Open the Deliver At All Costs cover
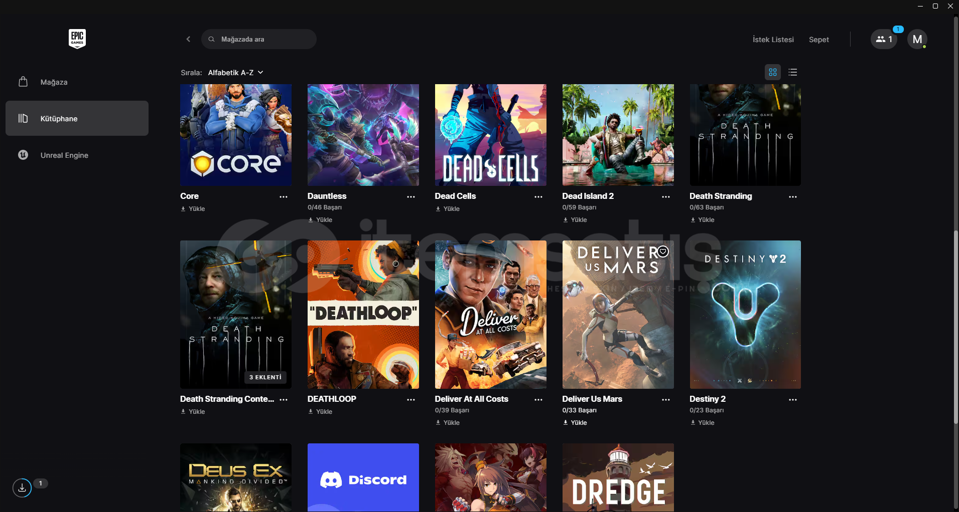Viewport: 959px width, 512px height. (491, 315)
